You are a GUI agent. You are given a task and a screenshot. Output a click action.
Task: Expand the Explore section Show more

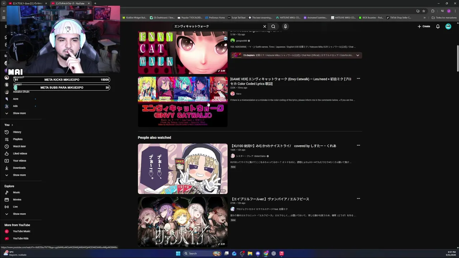tap(19, 214)
